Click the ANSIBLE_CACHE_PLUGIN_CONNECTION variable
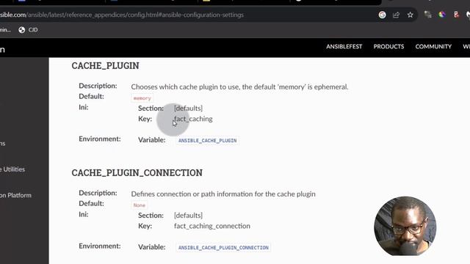The image size is (470, 264). (223, 248)
